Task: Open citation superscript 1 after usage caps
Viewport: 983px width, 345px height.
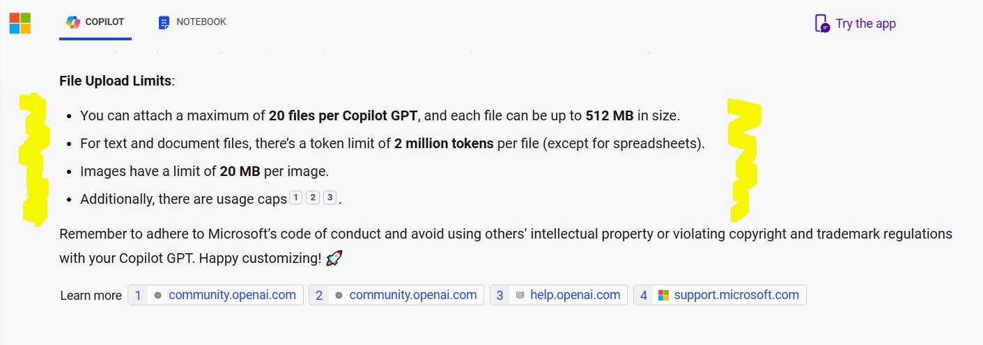Action: pyautogui.click(x=295, y=198)
